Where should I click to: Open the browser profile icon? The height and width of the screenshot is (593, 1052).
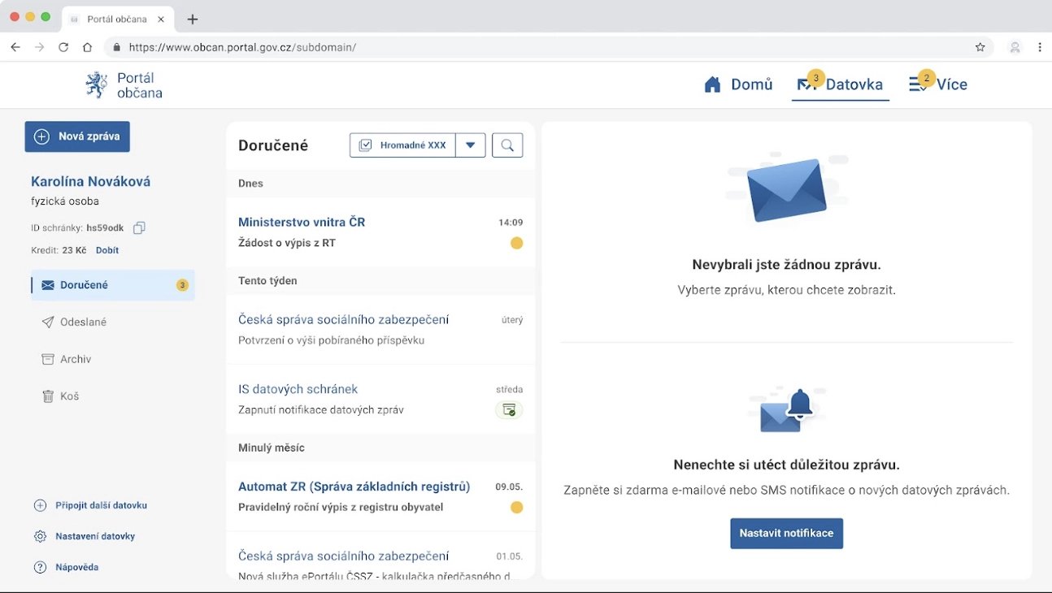coord(1015,47)
